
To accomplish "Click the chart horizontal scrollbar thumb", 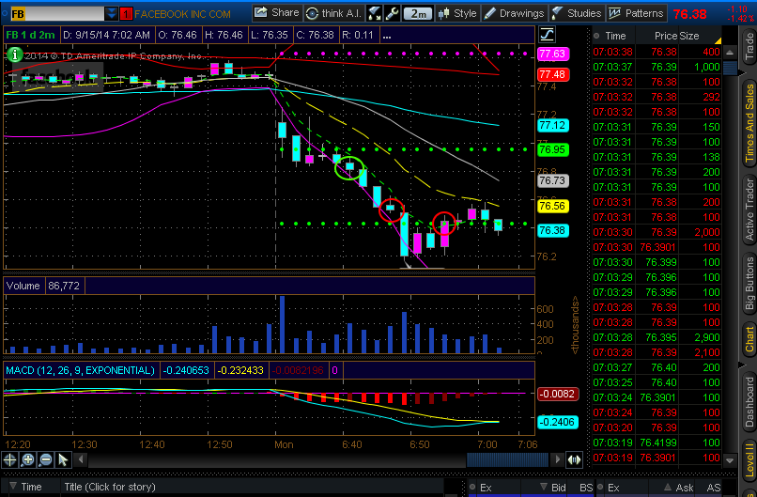I will click(x=507, y=459).
